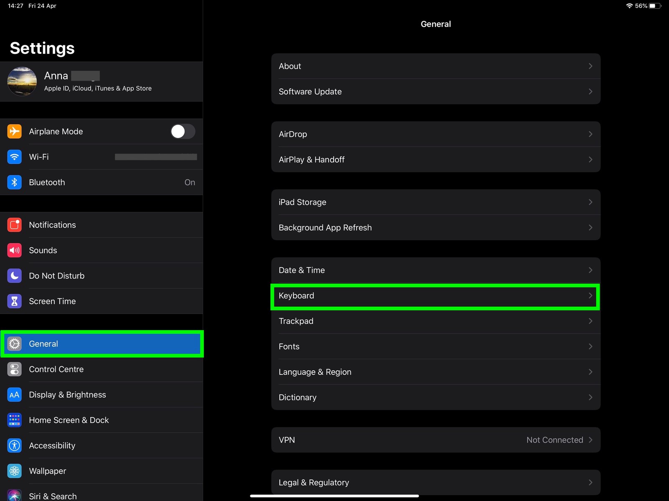
Task: Click the blue Wi-Fi icon
Action: 14,157
